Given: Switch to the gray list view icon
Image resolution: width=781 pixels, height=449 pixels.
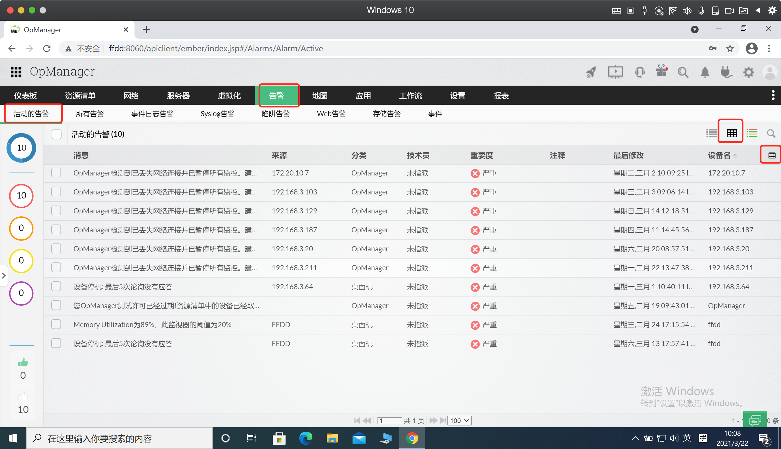Looking at the screenshot, I should (x=712, y=133).
